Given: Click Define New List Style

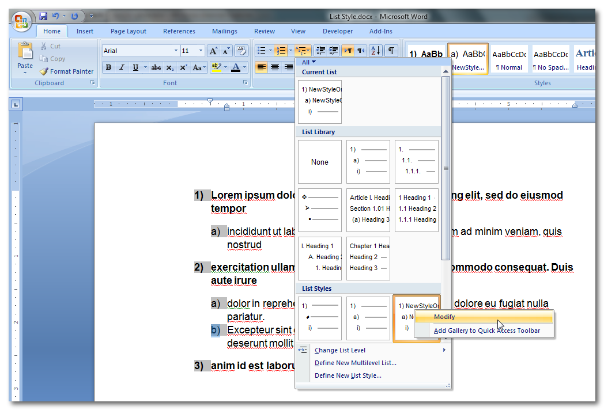Looking at the screenshot, I should [x=348, y=375].
